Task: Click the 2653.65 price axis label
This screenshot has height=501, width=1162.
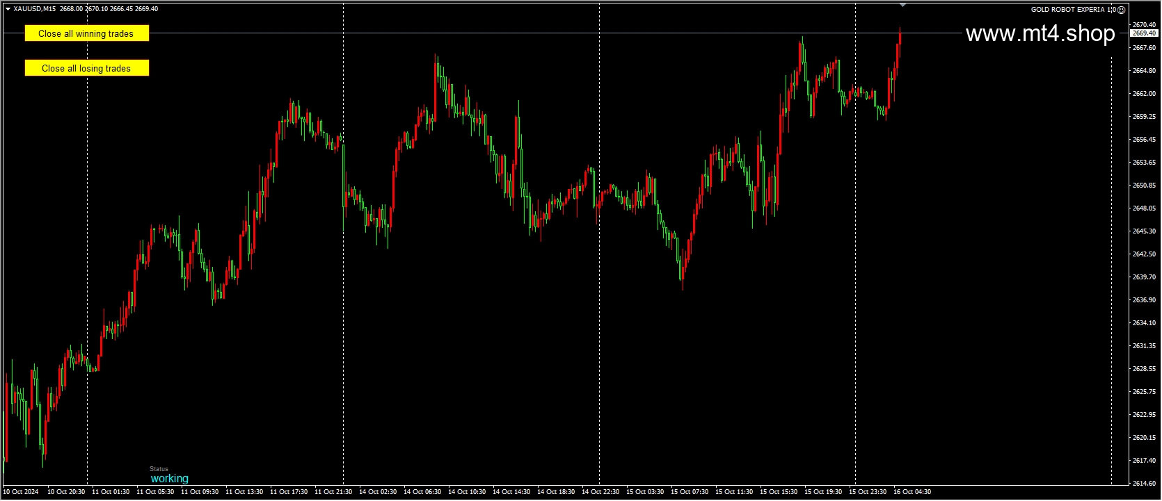Action: coord(1144,163)
